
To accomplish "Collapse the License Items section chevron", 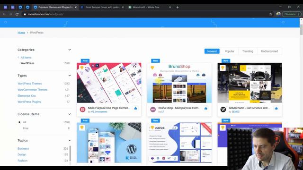I will [x=70, y=114].
